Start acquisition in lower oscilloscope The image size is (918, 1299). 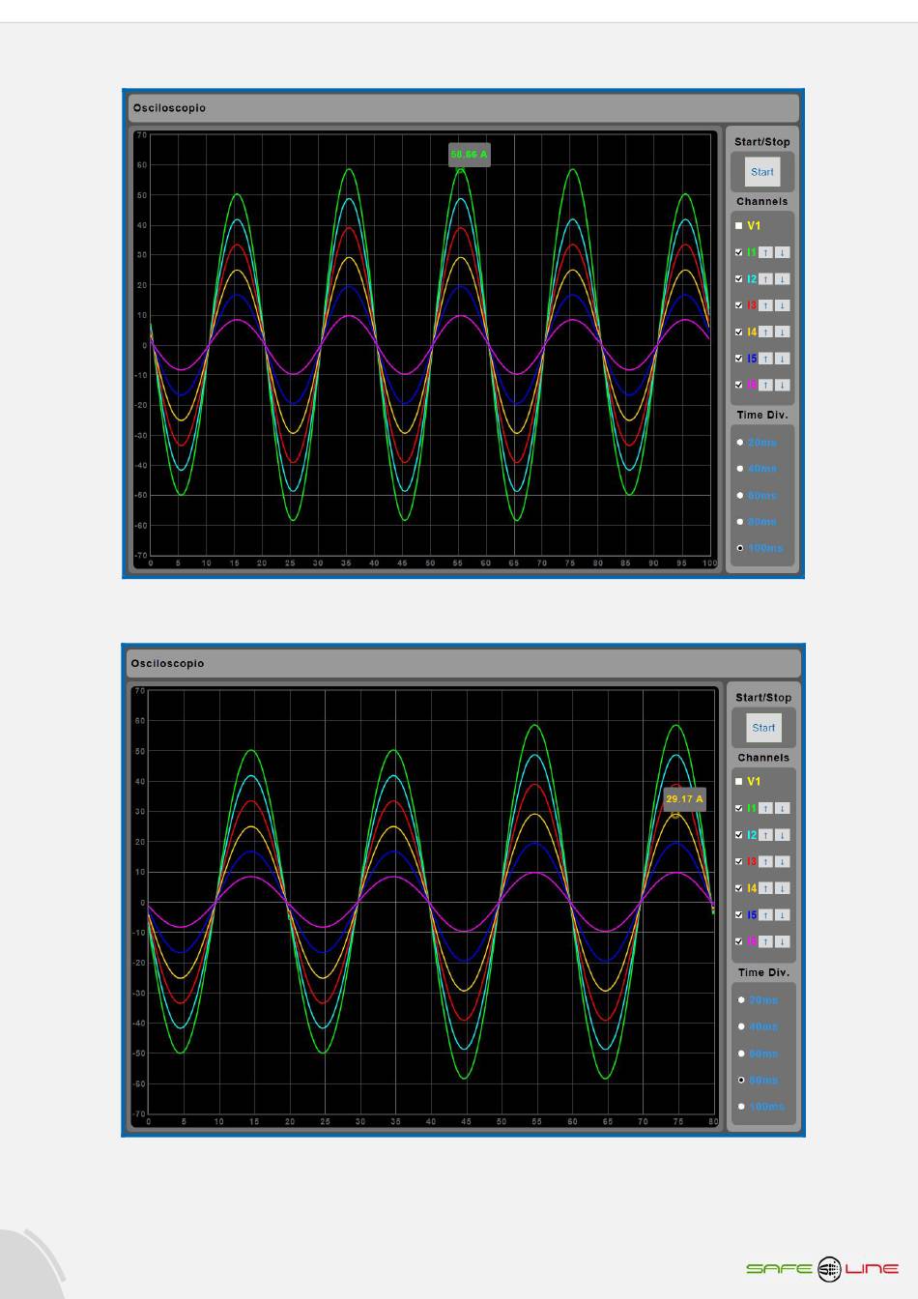pos(763,728)
